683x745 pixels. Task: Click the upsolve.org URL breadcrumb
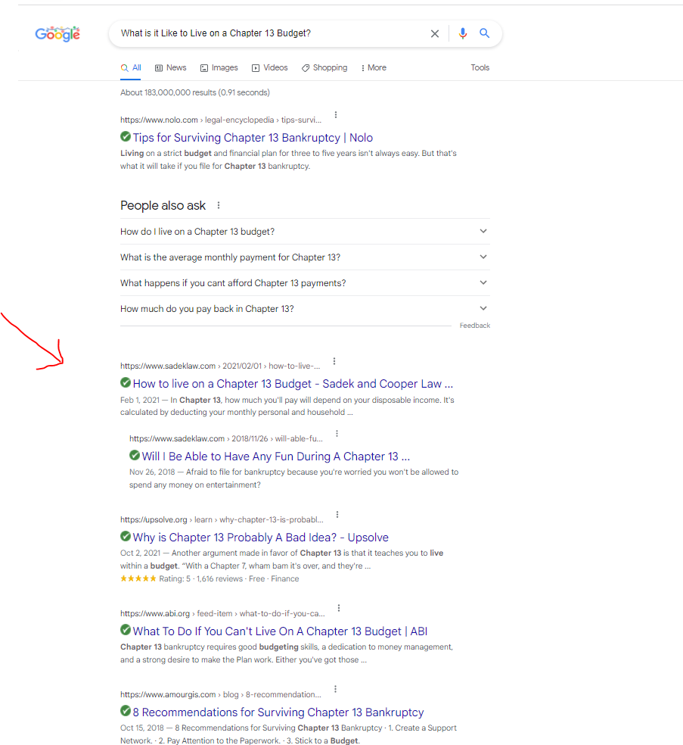tap(222, 520)
